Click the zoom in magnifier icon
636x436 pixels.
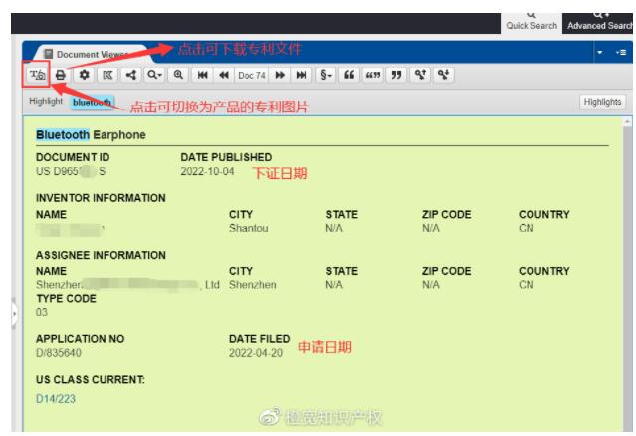178,75
